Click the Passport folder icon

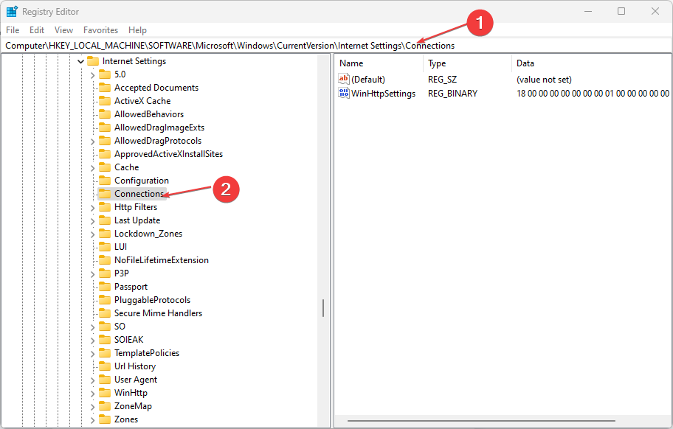tap(105, 287)
